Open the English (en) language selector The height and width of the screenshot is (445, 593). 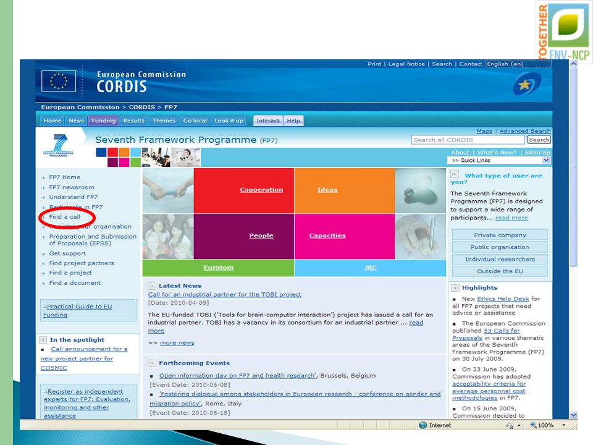click(x=518, y=64)
